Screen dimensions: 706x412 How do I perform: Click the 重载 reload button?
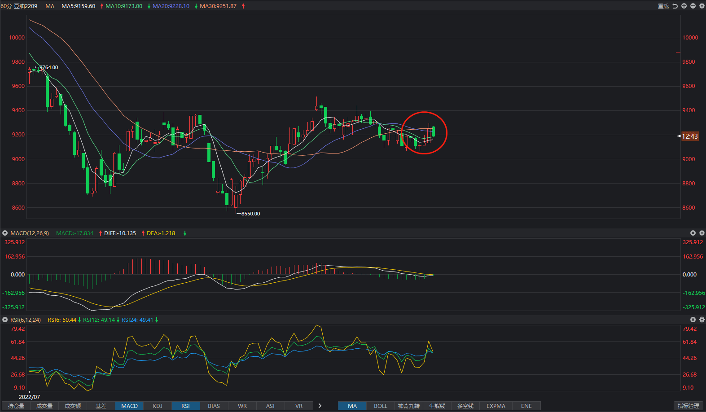663,6
